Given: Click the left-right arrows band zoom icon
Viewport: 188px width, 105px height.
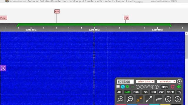Looking at the screenshot, I should [159, 99].
